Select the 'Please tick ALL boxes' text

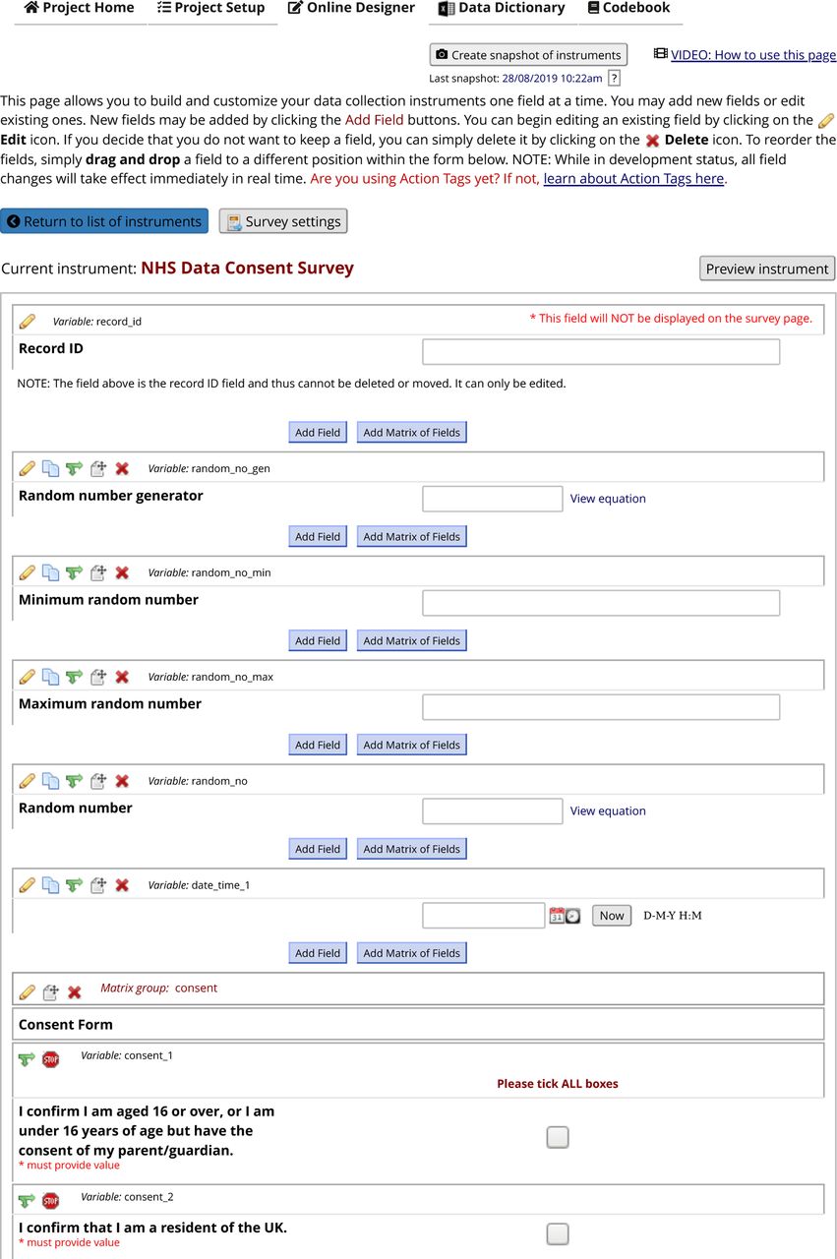[558, 1084]
